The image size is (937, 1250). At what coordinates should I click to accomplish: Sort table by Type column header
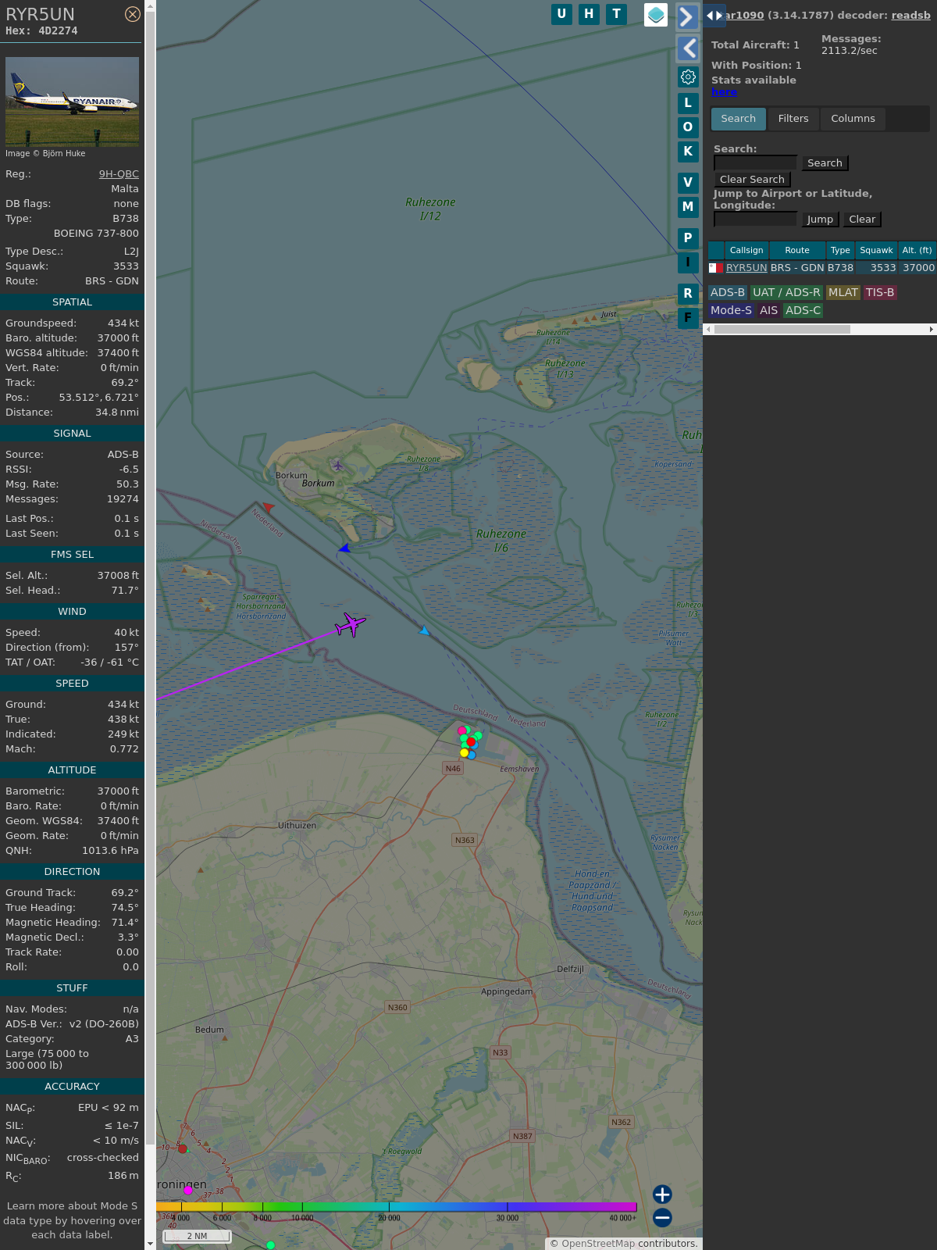(x=840, y=250)
